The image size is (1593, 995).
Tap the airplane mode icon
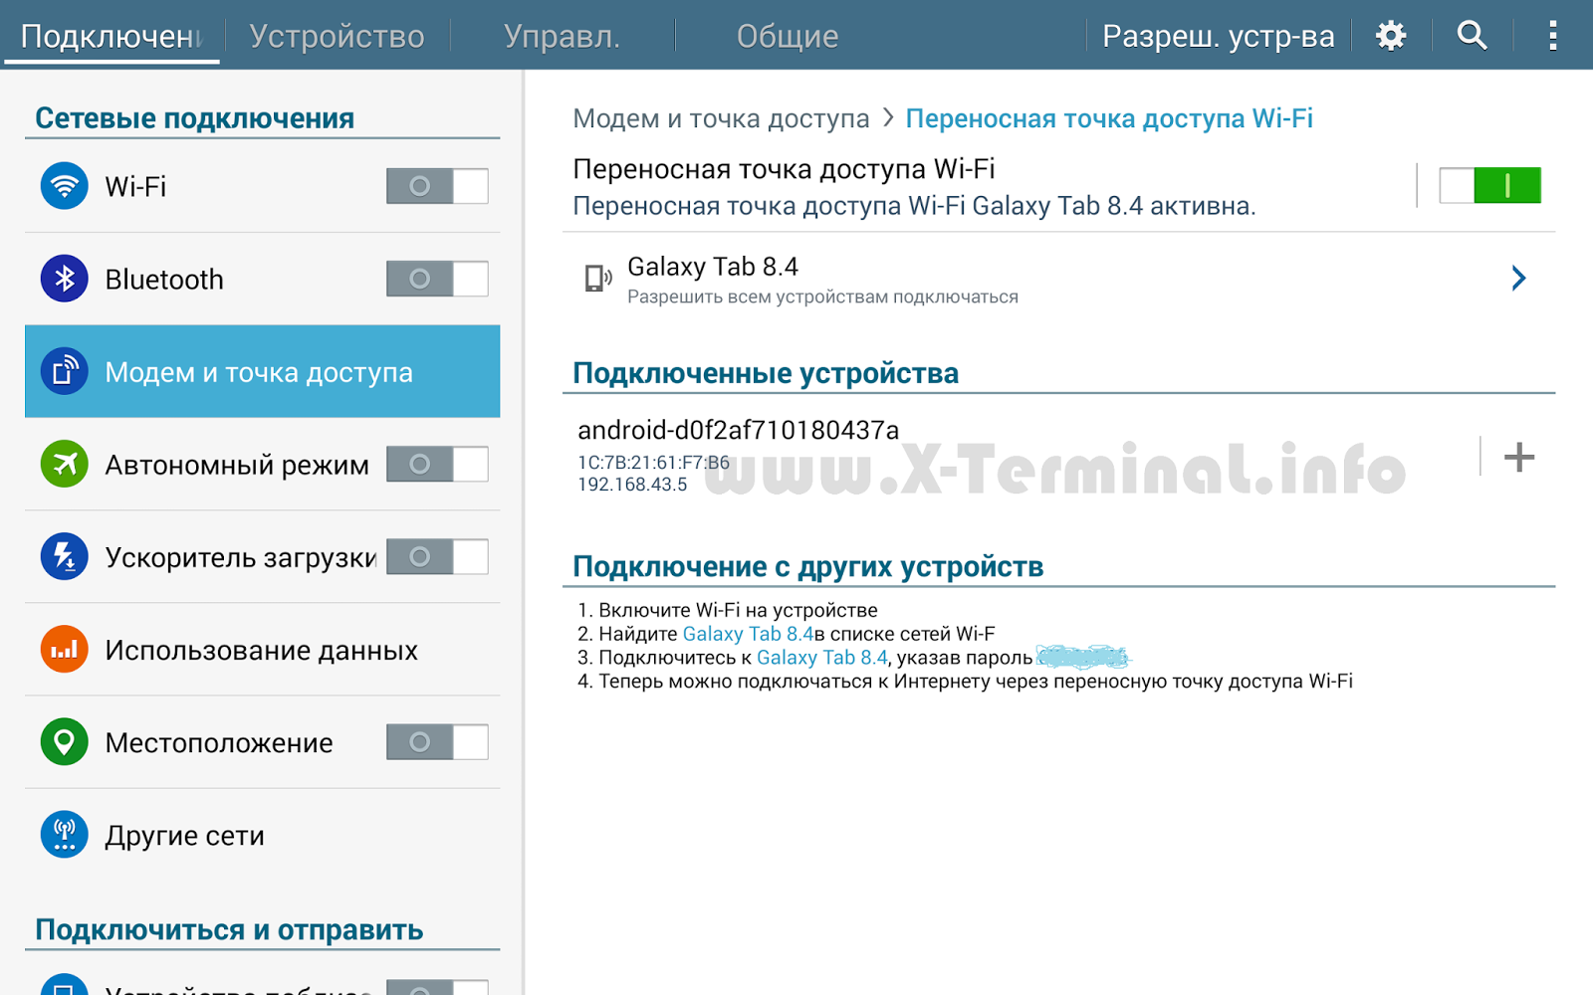[x=64, y=464]
